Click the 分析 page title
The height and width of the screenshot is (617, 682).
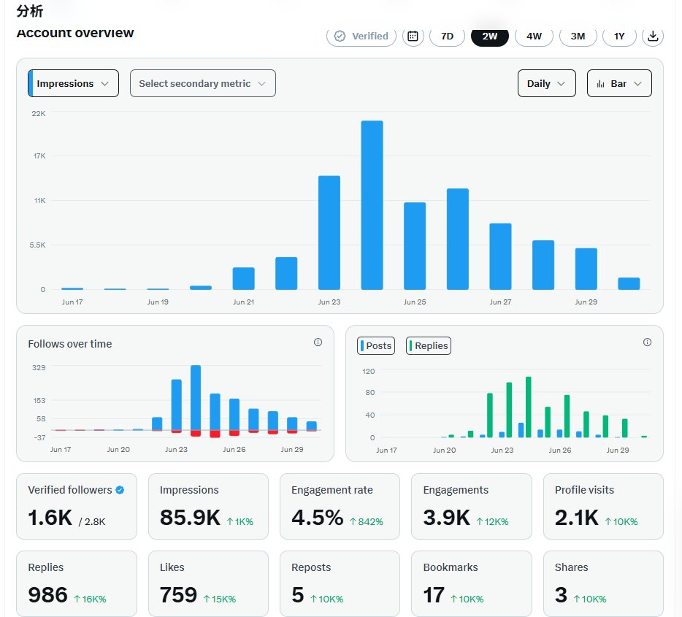[x=30, y=11]
